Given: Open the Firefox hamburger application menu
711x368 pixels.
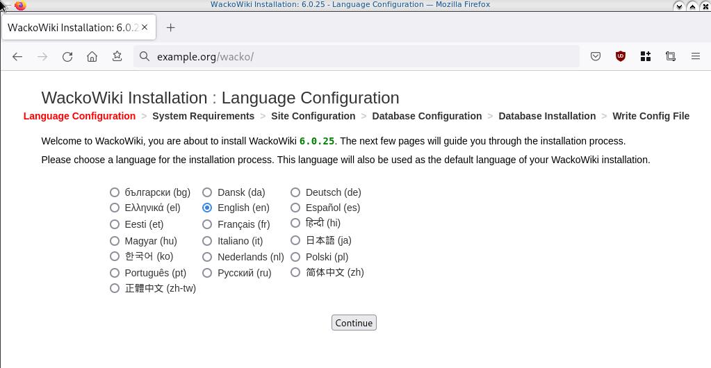Looking at the screenshot, I should [x=695, y=57].
